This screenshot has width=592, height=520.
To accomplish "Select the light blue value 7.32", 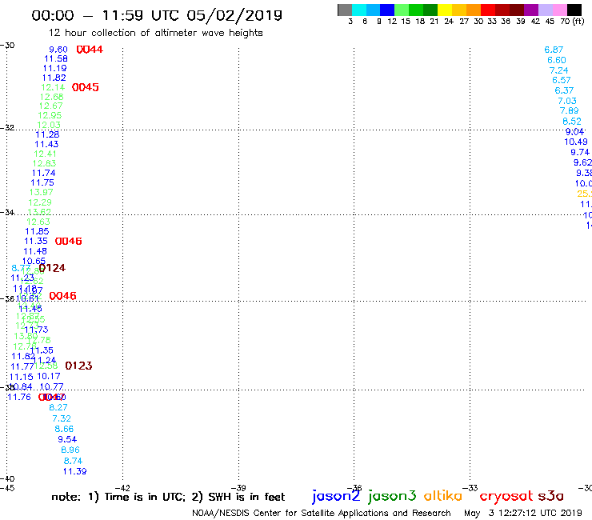I will 62,418.
